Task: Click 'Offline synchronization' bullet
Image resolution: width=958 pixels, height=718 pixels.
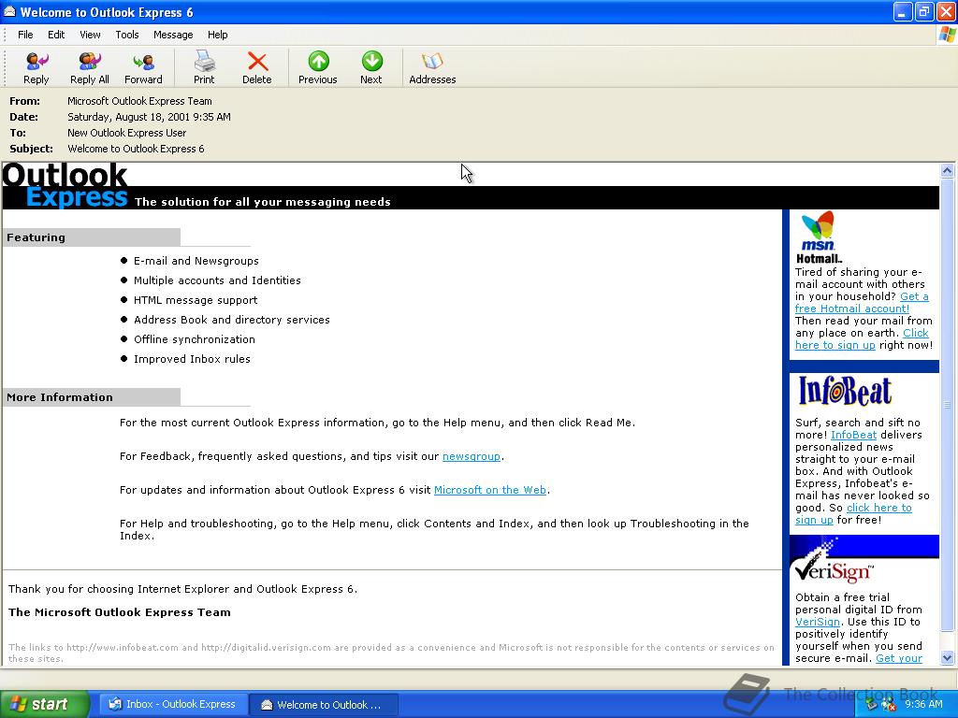Action: tap(195, 339)
